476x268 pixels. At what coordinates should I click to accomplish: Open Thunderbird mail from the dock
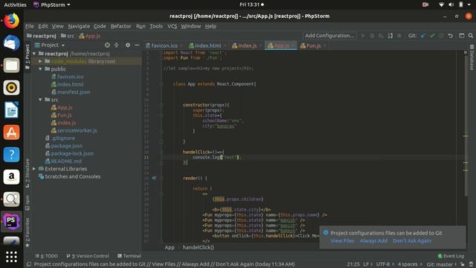click(12, 43)
